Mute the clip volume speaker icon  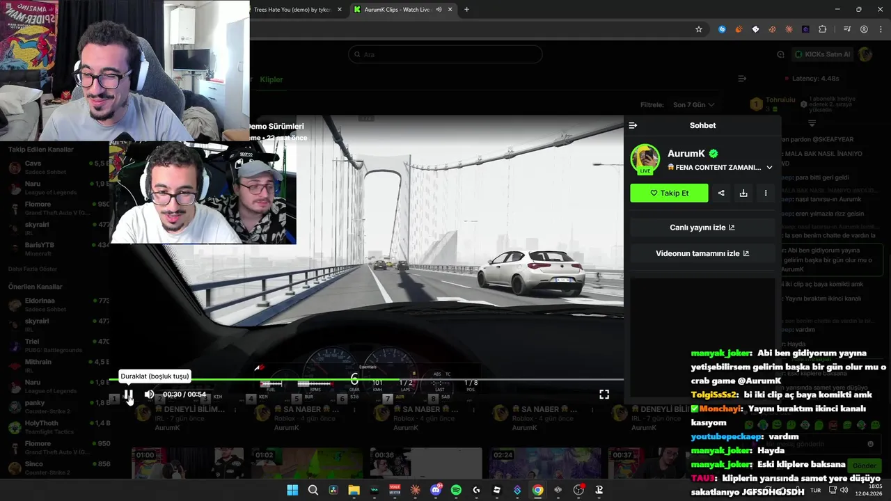tap(149, 395)
